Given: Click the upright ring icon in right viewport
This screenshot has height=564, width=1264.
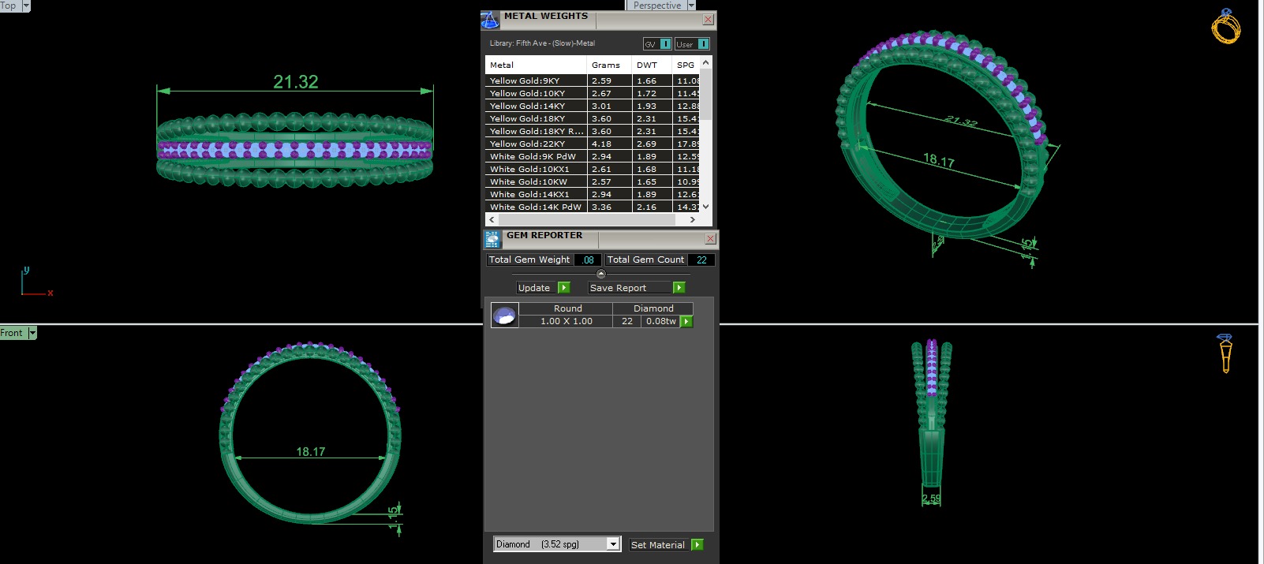Looking at the screenshot, I should (x=1225, y=353).
